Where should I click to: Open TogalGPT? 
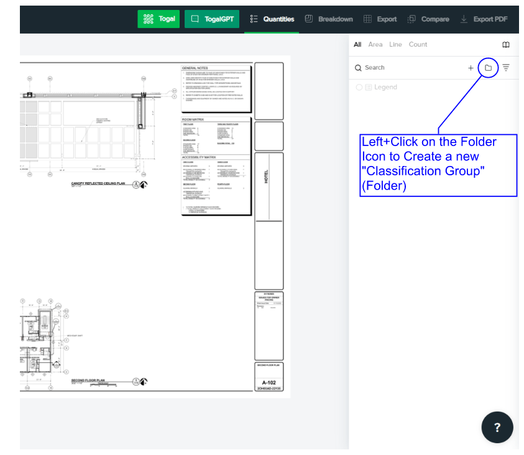pos(212,19)
